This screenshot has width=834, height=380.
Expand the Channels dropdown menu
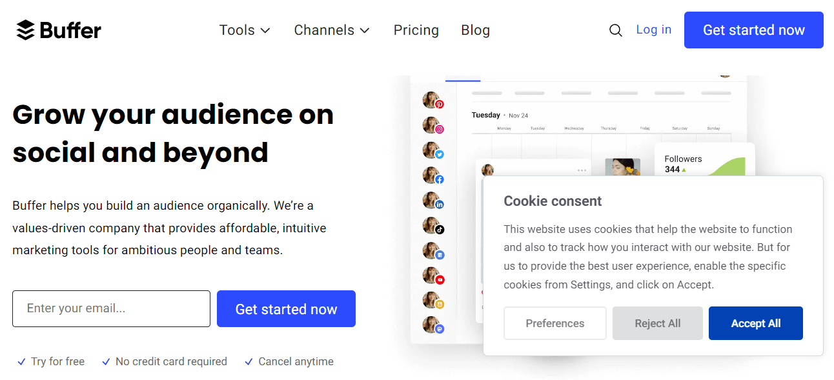point(332,30)
